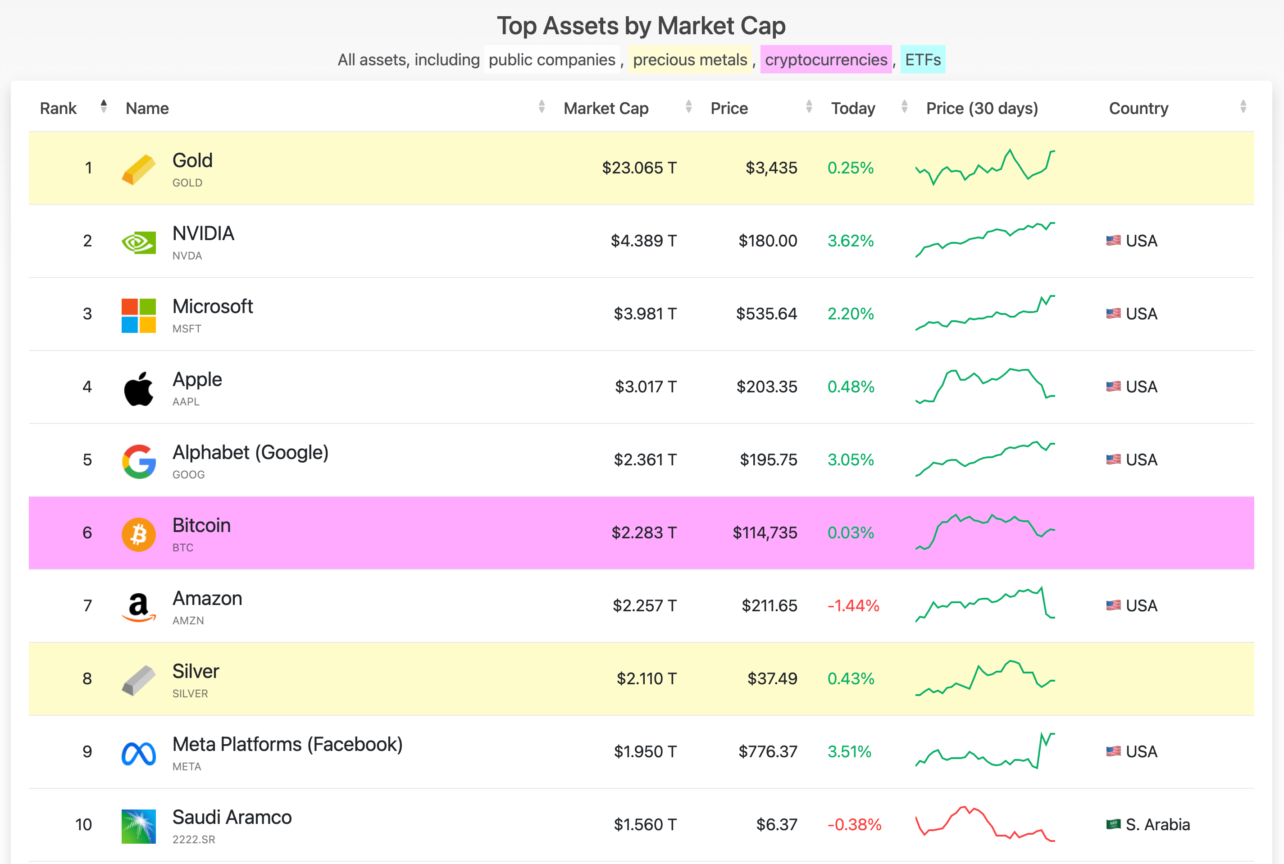
Task: Click the Amazon logo icon
Action: tap(138, 607)
